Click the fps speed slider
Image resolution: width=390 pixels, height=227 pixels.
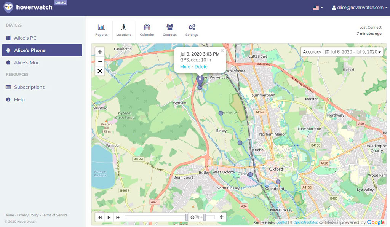click(x=209, y=217)
